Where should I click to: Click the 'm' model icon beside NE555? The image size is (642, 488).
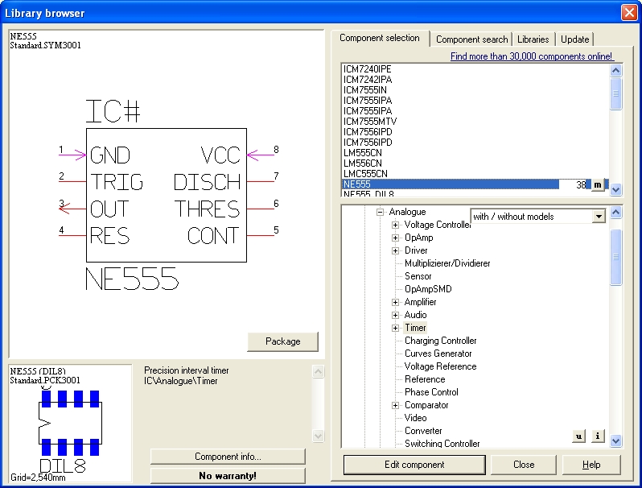point(597,184)
